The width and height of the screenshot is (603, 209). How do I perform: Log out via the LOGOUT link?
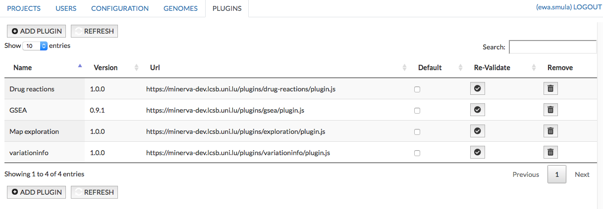coord(587,7)
